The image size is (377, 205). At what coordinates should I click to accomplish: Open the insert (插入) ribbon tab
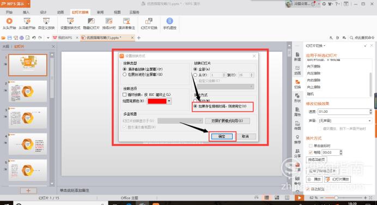point(26,13)
